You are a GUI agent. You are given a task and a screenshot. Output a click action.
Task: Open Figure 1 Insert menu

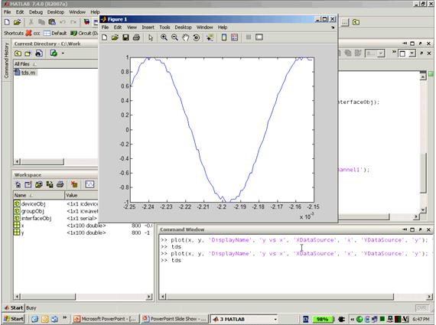coord(148,28)
